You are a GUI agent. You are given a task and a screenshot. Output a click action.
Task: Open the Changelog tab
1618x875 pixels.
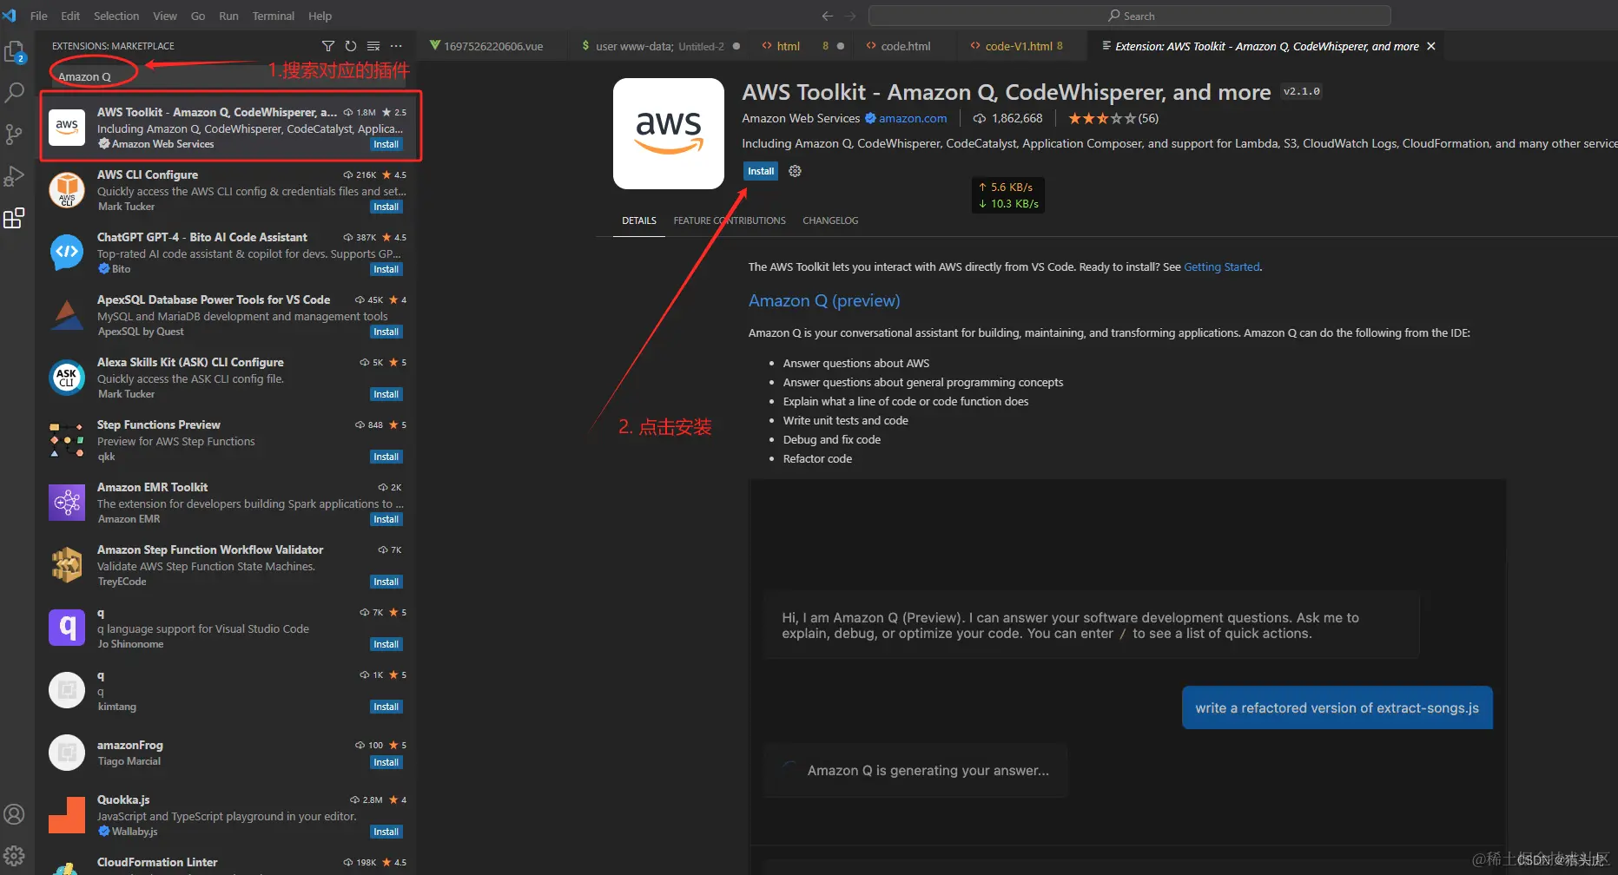click(x=830, y=220)
